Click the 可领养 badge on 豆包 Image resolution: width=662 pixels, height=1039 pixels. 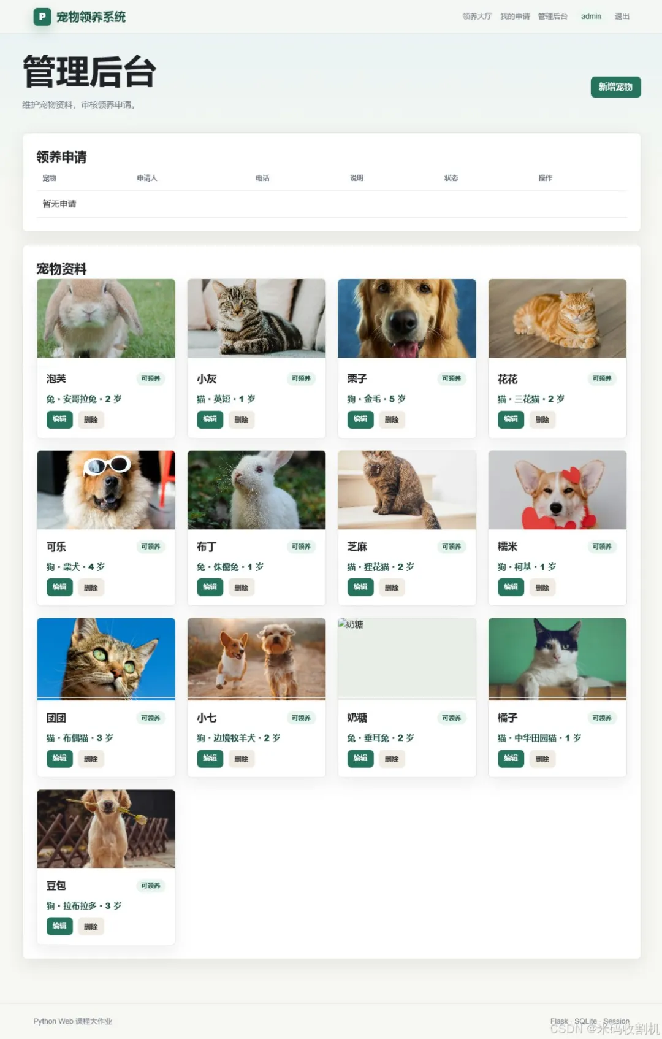pyautogui.click(x=151, y=886)
